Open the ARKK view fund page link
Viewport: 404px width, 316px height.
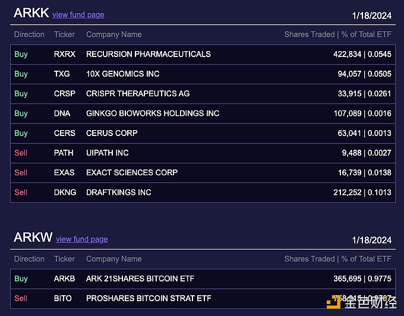(78, 15)
